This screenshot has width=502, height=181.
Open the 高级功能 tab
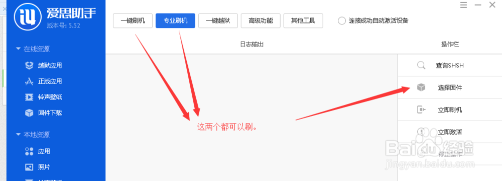[261, 20]
